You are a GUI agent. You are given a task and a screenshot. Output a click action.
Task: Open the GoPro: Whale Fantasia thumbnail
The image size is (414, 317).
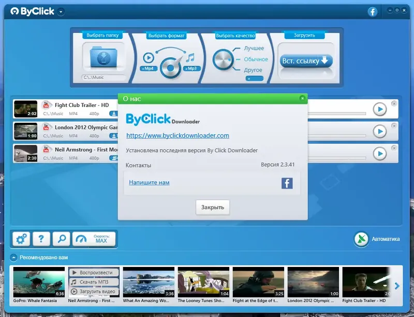pos(38,282)
